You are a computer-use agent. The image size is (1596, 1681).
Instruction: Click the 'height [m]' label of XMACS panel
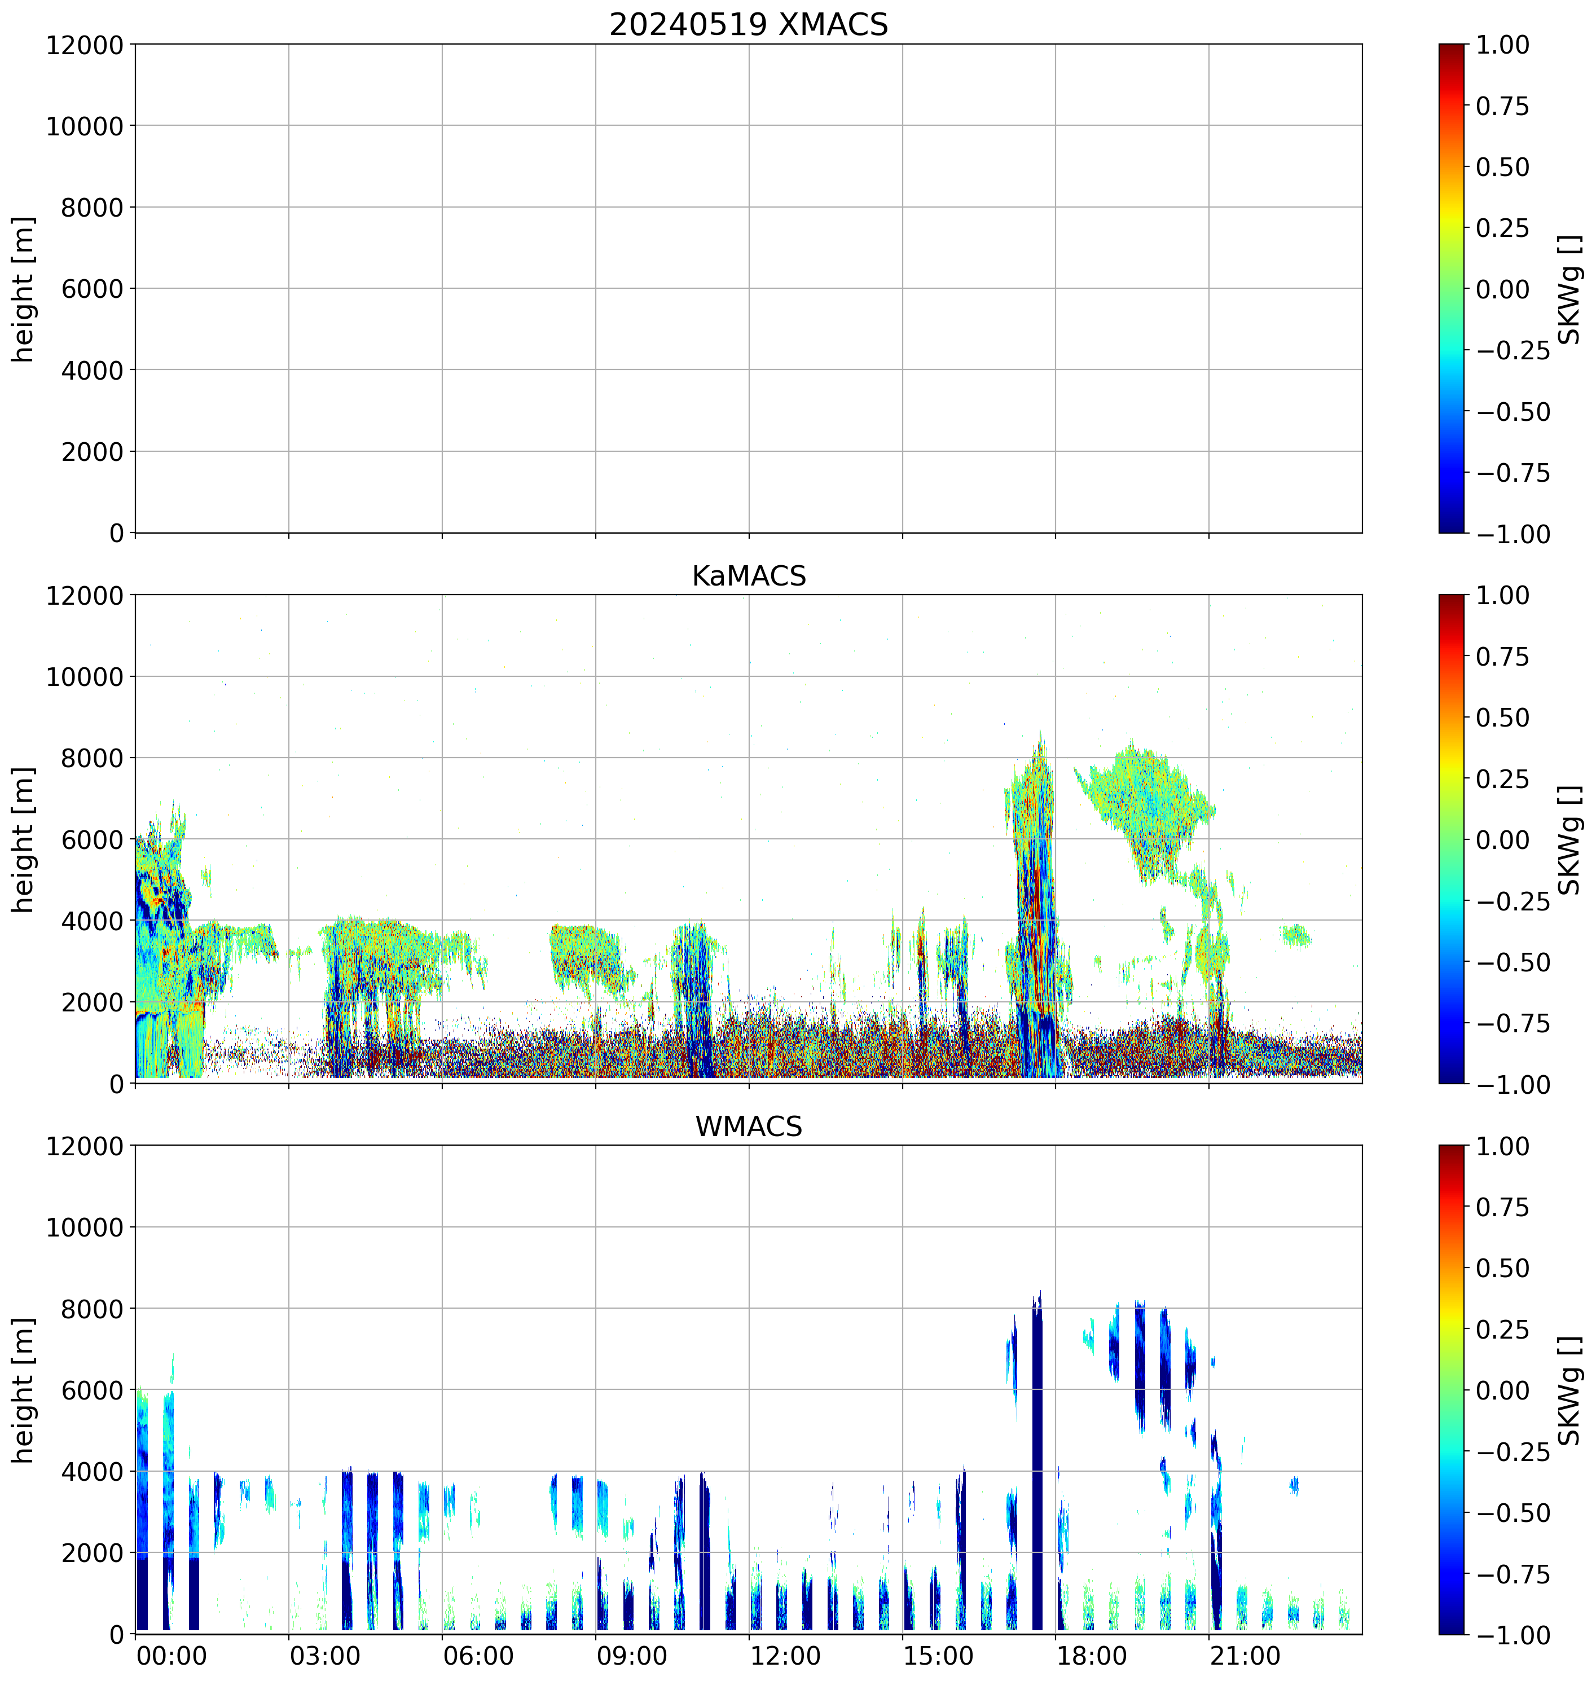(x=24, y=288)
